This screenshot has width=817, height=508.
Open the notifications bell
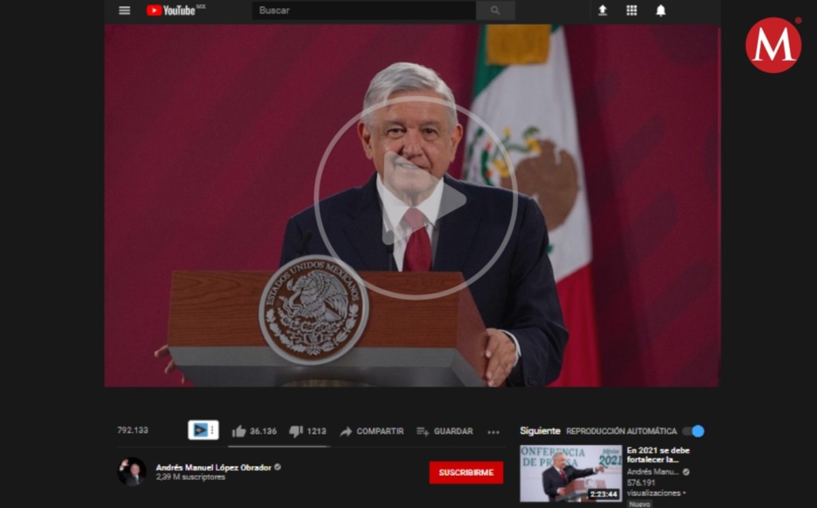coord(660,10)
